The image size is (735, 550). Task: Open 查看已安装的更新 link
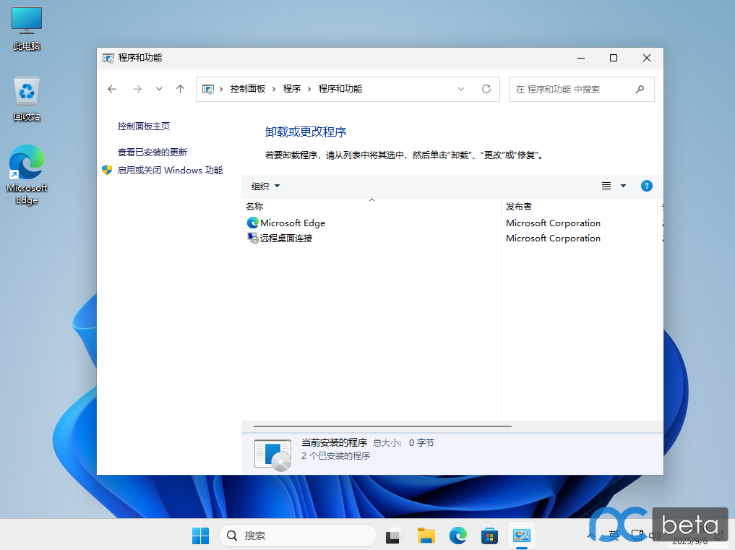[x=152, y=152]
